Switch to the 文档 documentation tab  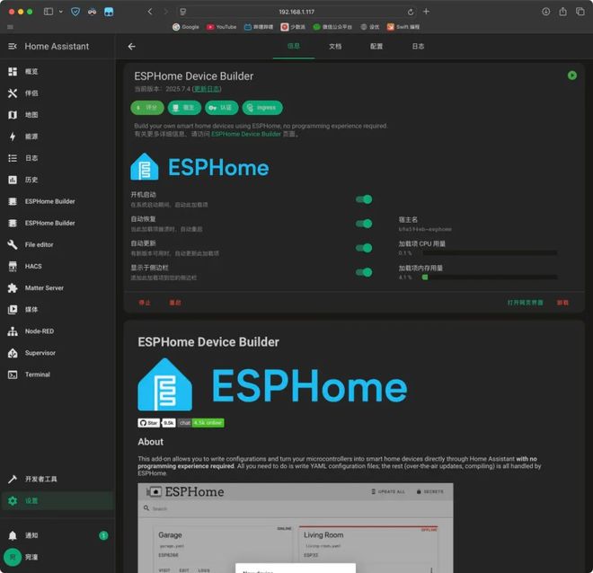(335, 46)
